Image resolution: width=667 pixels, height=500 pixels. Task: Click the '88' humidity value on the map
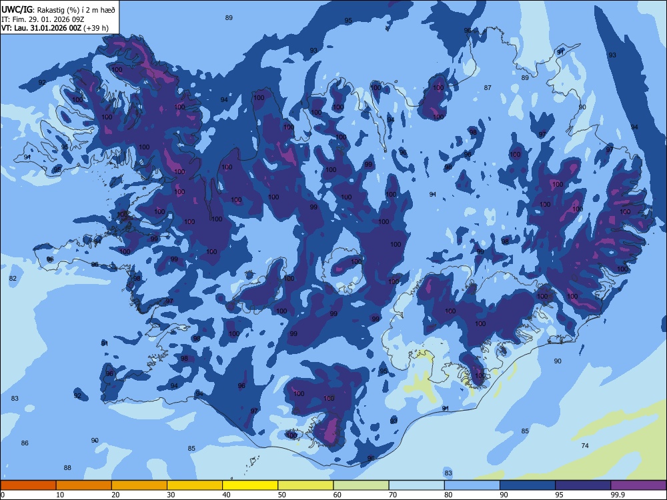[x=67, y=468]
